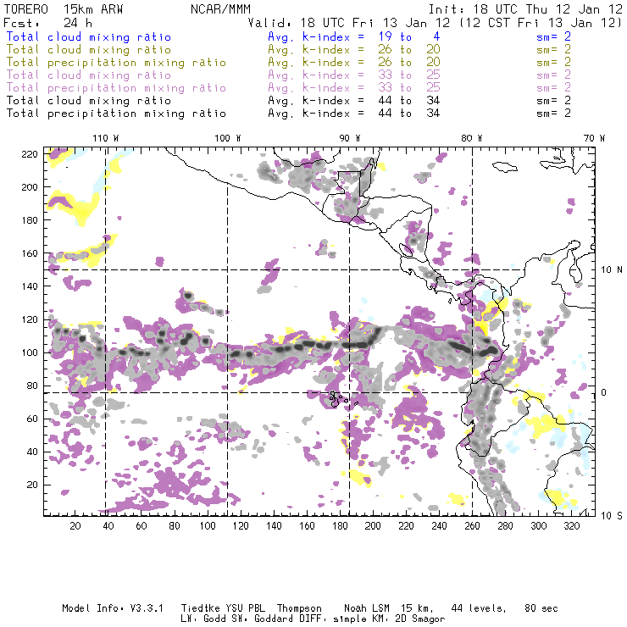The width and height of the screenshot is (627, 627).
Task: Click the '160' tick label on vertical axis
Action: [29, 253]
